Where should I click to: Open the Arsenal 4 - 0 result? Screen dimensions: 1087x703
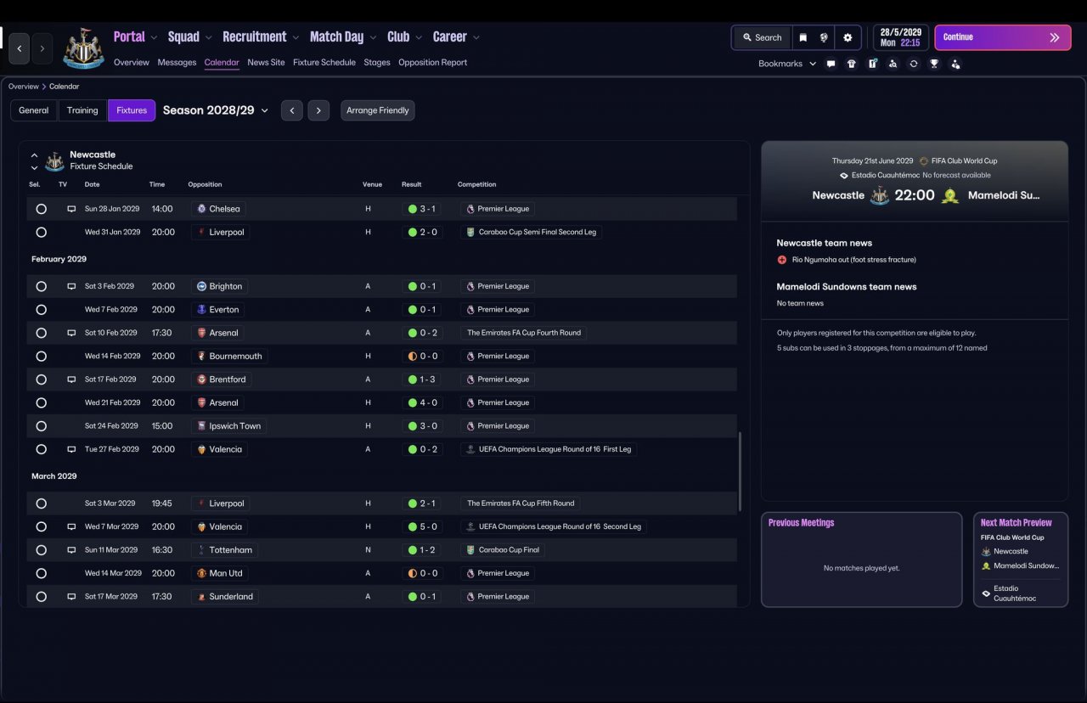tap(422, 403)
